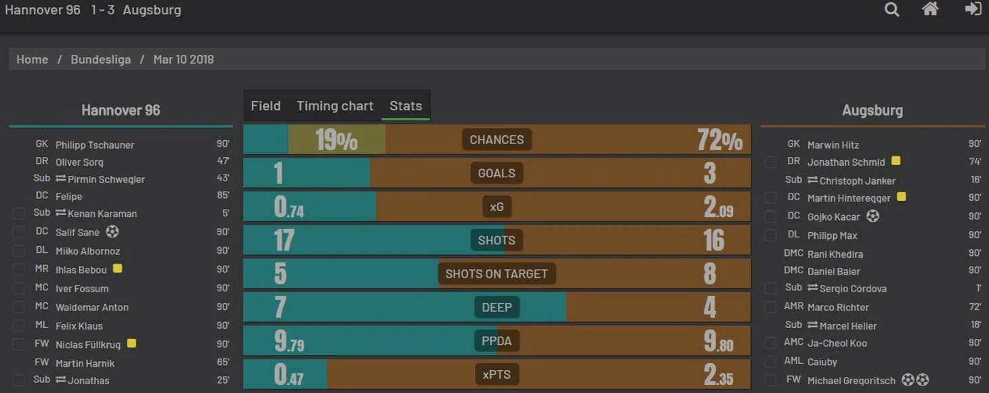Click the substitution arrows next to Marcel Heller
The height and width of the screenshot is (393, 989).
(x=812, y=325)
